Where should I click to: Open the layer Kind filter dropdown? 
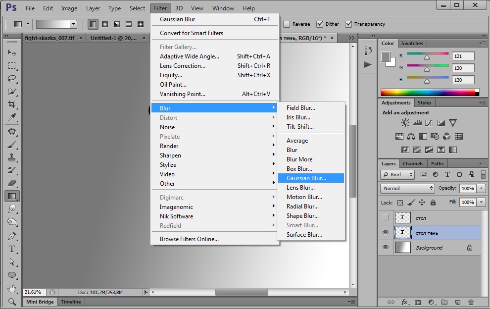397,174
